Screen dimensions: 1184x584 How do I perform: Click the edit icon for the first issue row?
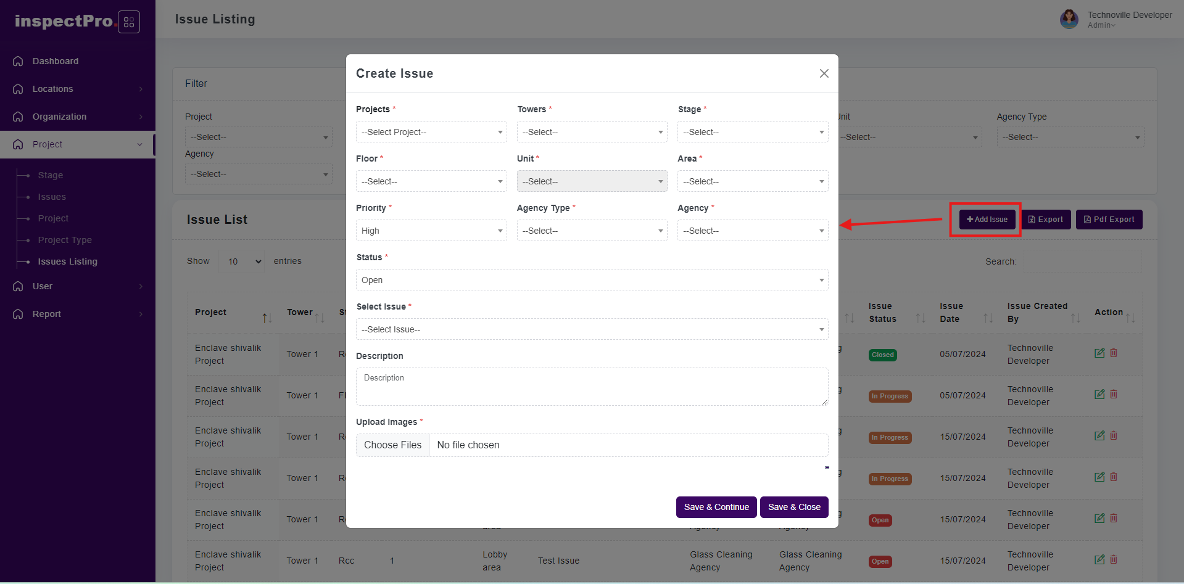(1099, 353)
